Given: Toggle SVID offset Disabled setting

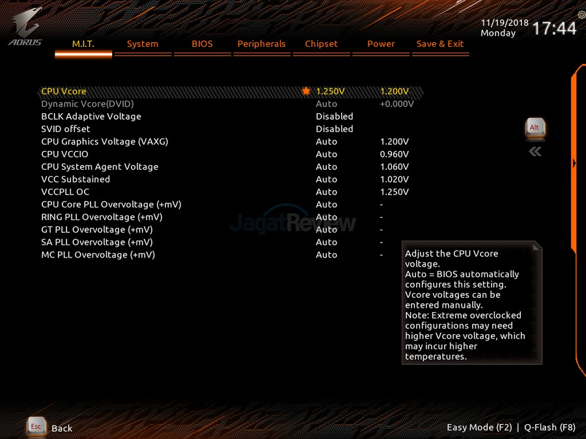Looking at the screenshot, I should click(334, 129).
